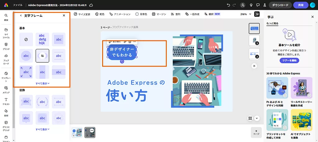Open the マージン margin tool
This screenshot has width=318, height=142.
point(159,14)
